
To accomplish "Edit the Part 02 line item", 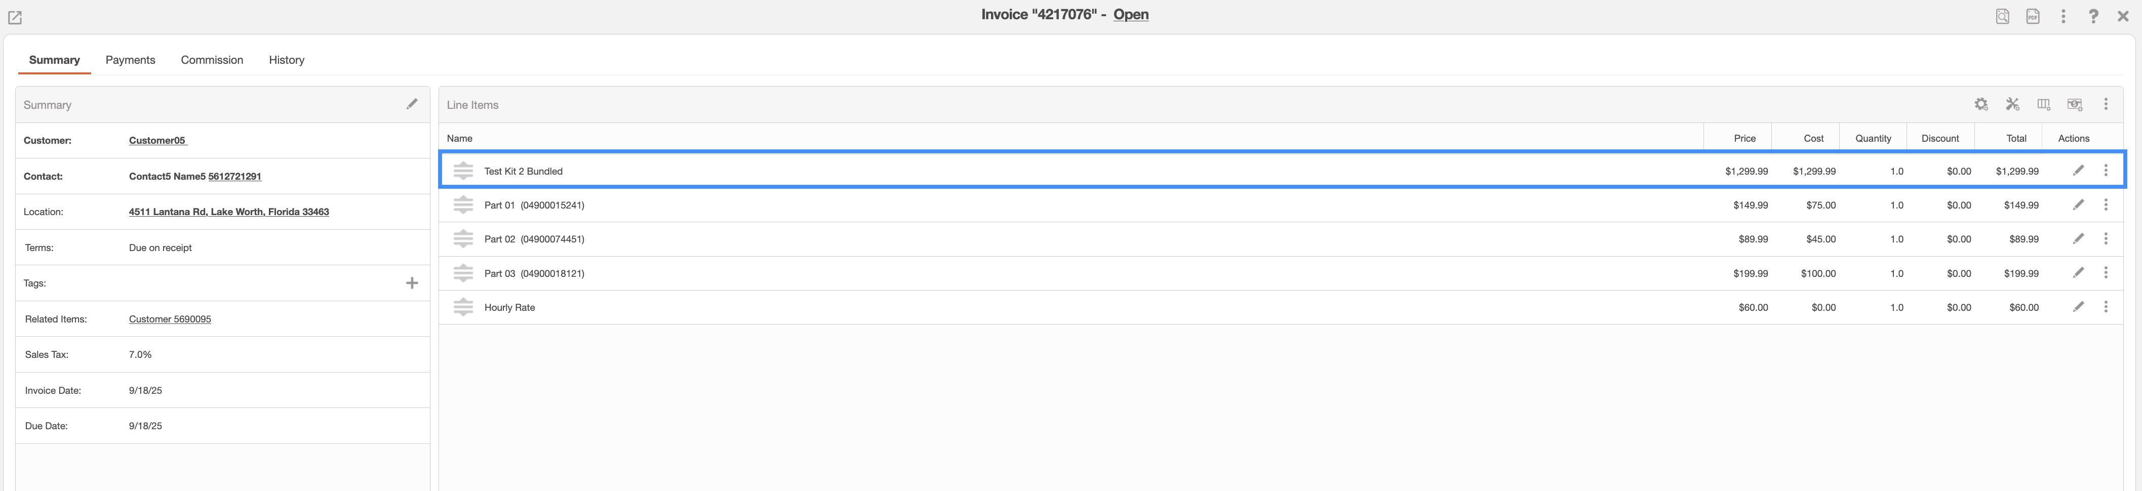I will (2078, 239).
